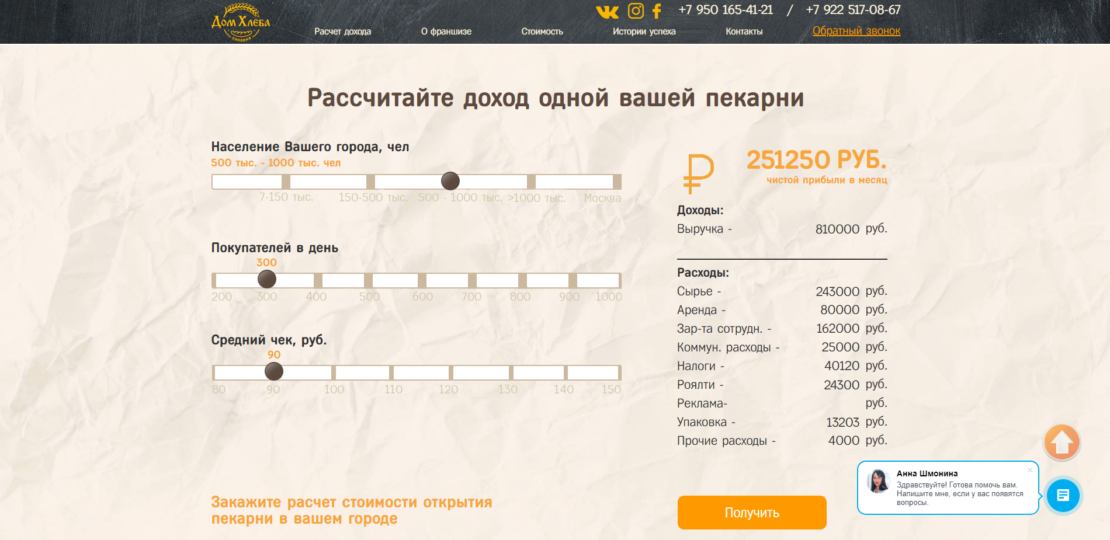Image resolution: width=1110 pixels, height=540 pixels.
Task: Click Закажите расчет стоимости открытия heading
Action: [x=352, y=510]
